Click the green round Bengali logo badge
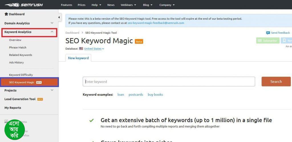 [15, 129]
